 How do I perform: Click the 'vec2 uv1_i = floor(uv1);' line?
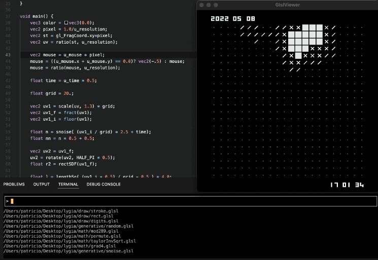click(61, 119)
